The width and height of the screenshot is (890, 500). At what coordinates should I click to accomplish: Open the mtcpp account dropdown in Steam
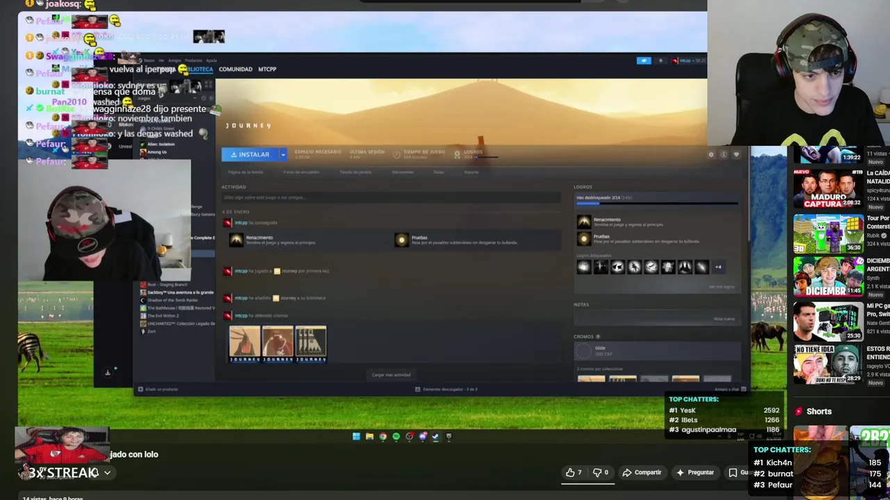(x=688, y=60)
